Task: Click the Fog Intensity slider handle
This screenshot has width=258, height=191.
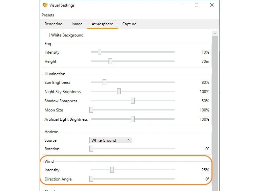Action: tap(99, 52)
